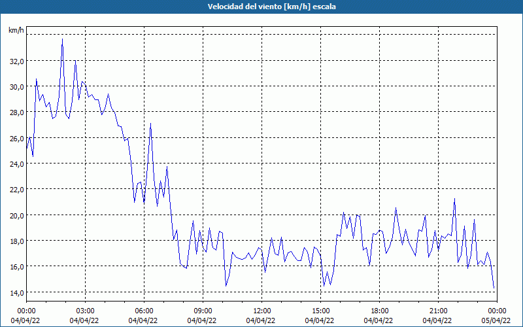Select the 14,0 y-axis value
Screen dimensions: 523x327
[17, 292]
